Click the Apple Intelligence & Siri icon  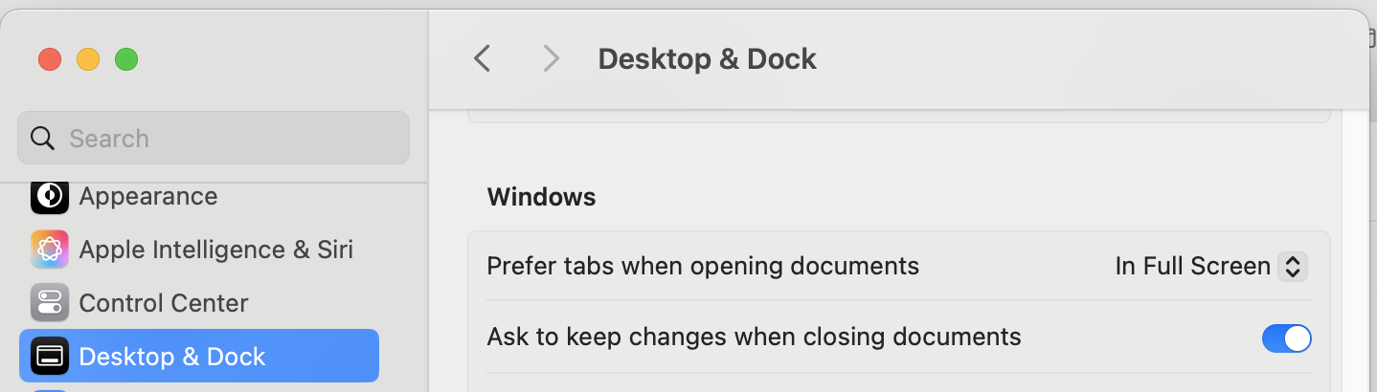(50, 250)
